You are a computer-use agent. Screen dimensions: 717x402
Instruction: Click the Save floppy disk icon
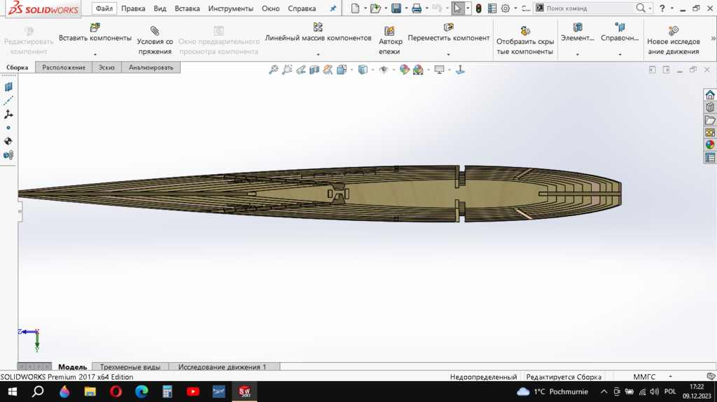tap(396, 8)
